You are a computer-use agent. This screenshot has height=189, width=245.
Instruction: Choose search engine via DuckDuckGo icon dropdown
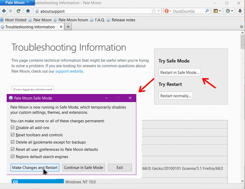pyautogui.click(x=168, y=11)
